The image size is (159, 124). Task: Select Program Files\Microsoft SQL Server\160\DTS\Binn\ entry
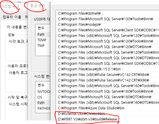[107, 97]
